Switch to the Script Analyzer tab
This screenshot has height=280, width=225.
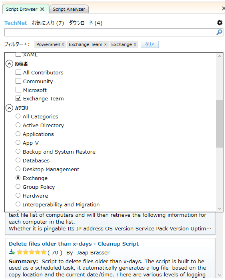[69, 9]
